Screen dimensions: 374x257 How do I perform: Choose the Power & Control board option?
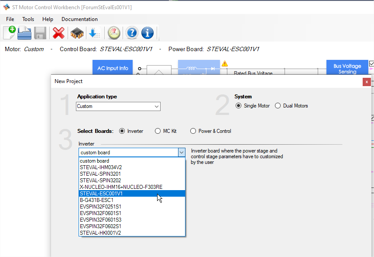pyautogui.click(x=211, y=131)
